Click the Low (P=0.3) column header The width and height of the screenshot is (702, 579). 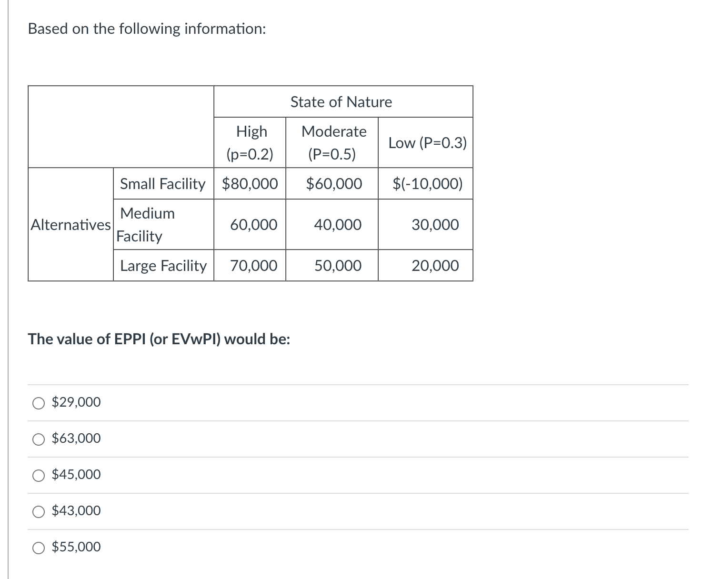pos(427,142)
